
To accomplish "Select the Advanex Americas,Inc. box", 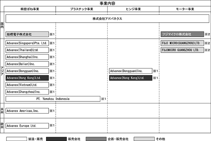I will [x=27, y=111].
